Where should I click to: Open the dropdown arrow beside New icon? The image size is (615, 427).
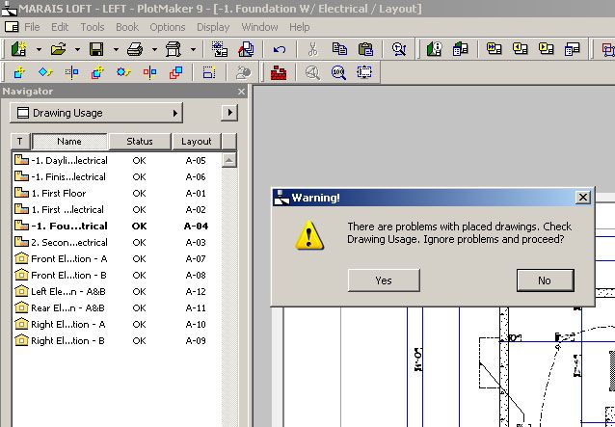pyautogui.click(x=39, y=50)
